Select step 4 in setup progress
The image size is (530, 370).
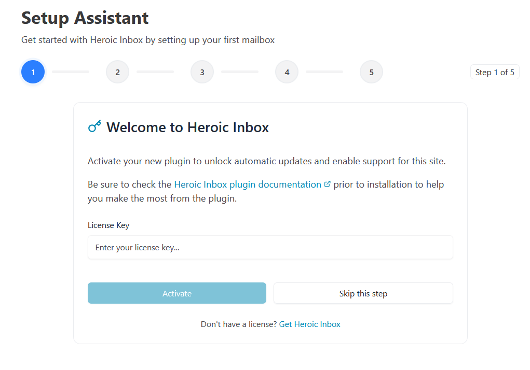coord(287,72)
